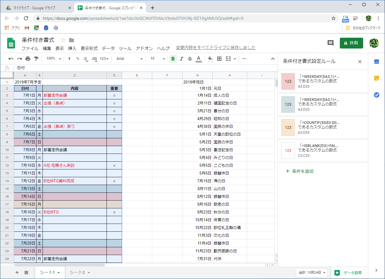
Task: Close the 条件付き書式設定ルール panel
Action: 360,62
